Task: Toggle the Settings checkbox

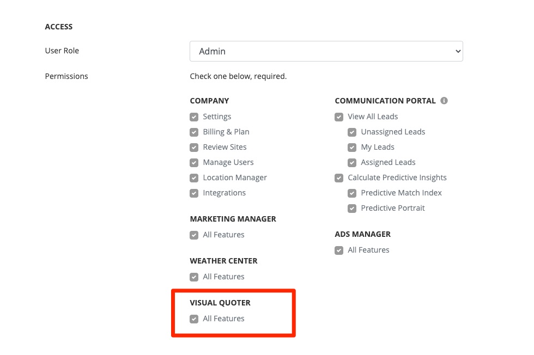Action: [x=194, y=117]
